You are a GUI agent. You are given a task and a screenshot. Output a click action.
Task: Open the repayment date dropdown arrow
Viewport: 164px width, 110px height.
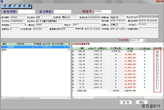click(x=144, y=40)
